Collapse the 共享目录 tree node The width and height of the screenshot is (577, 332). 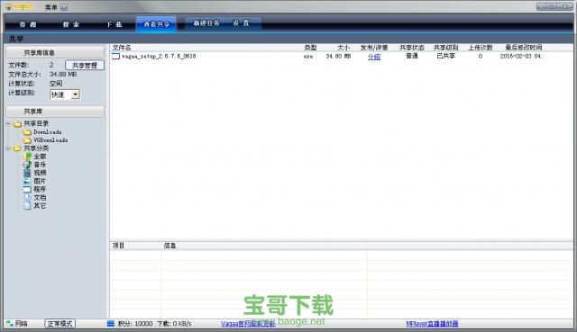point(8,124)
